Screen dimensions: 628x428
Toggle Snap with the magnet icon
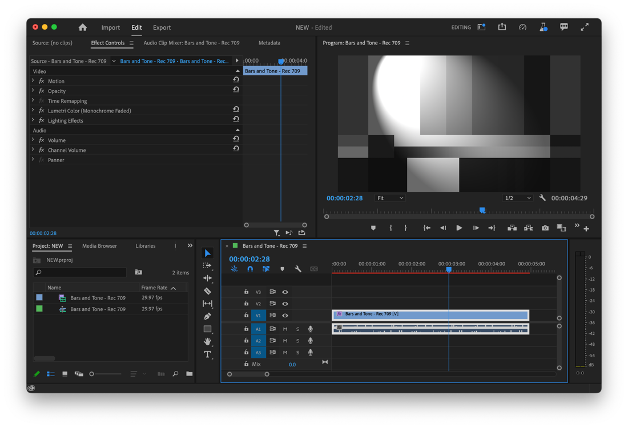(x=250, y=268)
